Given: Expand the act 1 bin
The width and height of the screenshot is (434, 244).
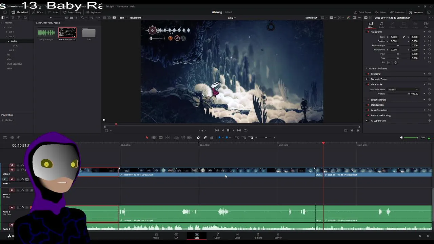Looking at the screenshot, I should tap(6, 32).
